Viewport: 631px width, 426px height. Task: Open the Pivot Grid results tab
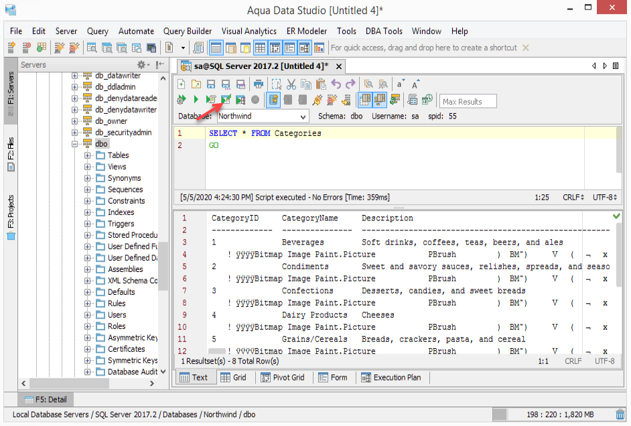click(x=281, y=378)
